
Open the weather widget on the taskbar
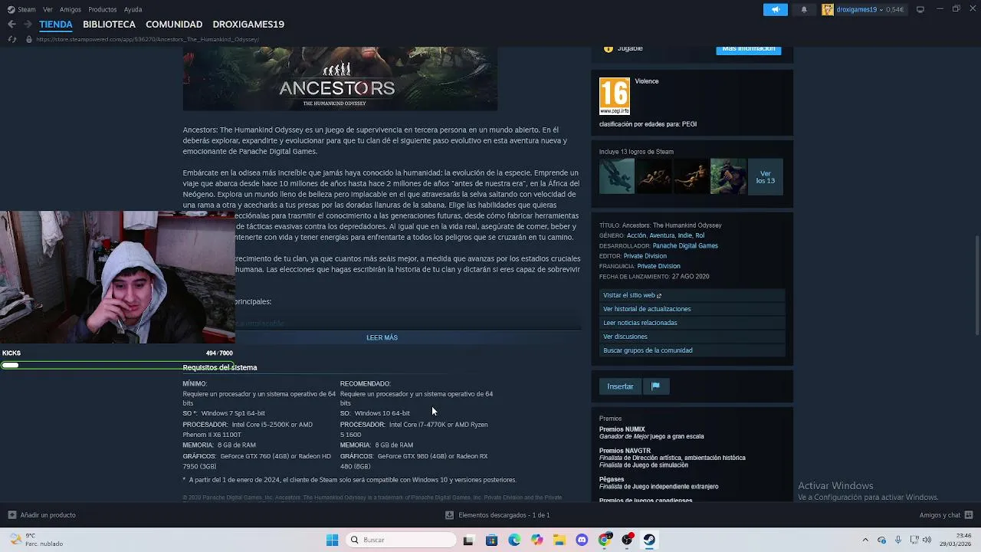pos(35,540)
